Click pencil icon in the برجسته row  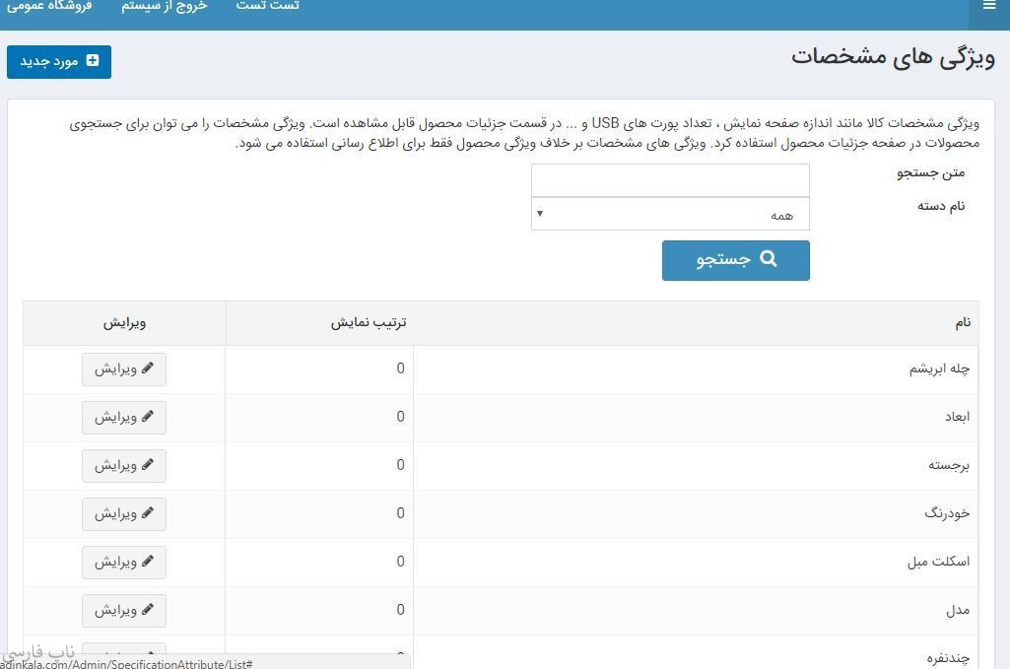pyautogui.click(x=148, y=465)
